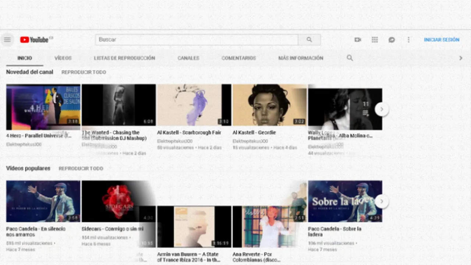
Task: Click title Al Kastell - Geordie
Action: pos(254,132)
